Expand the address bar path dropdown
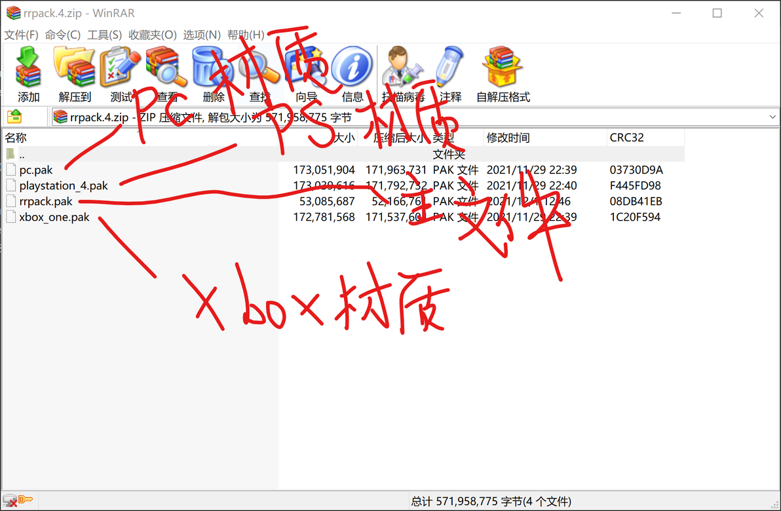The image size is (781, 511). [772, 117]
